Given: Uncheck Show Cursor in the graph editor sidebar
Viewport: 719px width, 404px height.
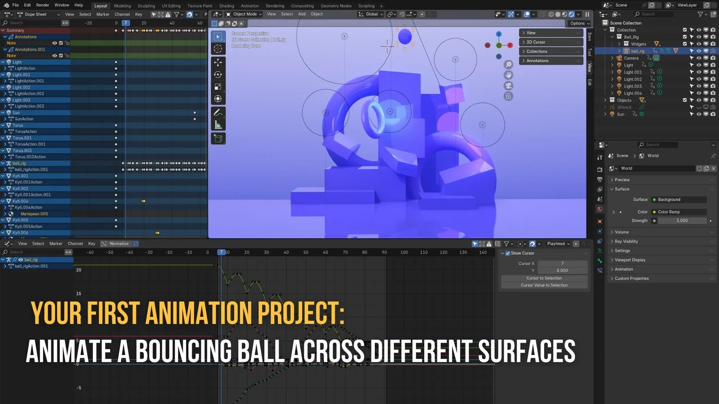Looking at the screenshot, I should click(507, 253).
